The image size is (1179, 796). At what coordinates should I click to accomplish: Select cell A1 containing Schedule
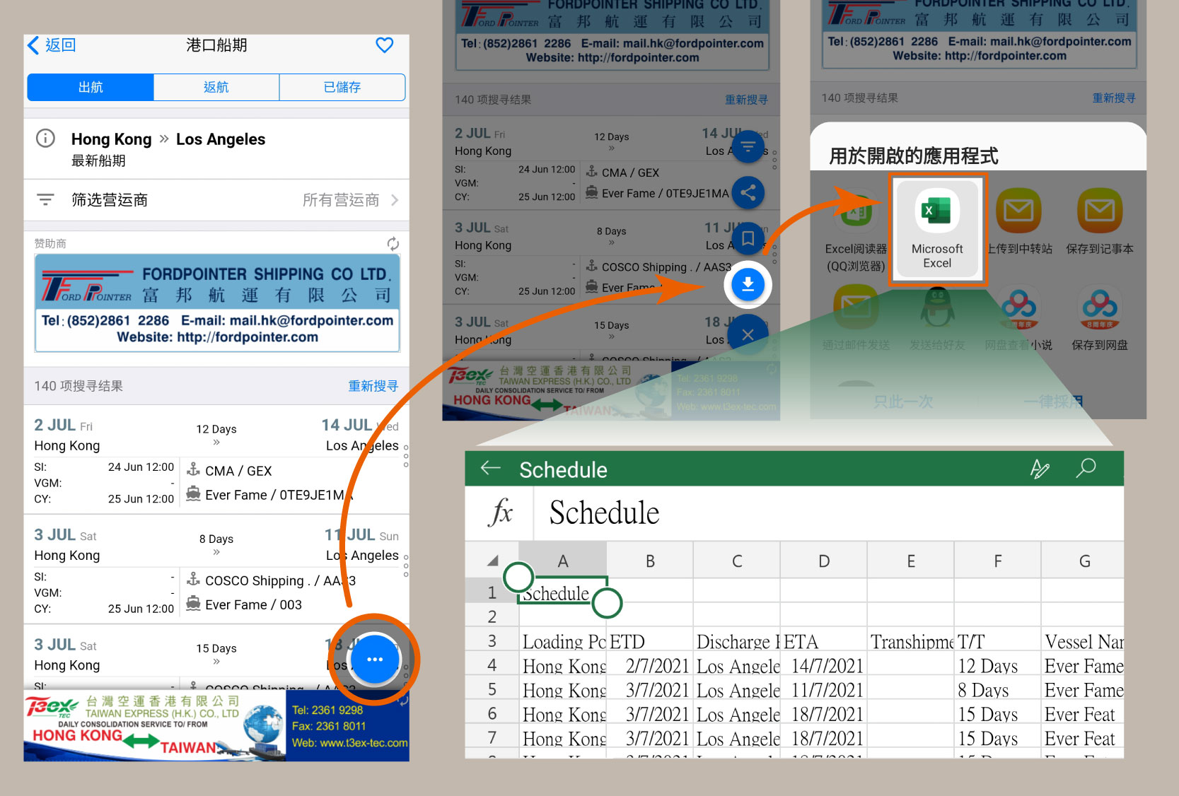pos(563,591)
